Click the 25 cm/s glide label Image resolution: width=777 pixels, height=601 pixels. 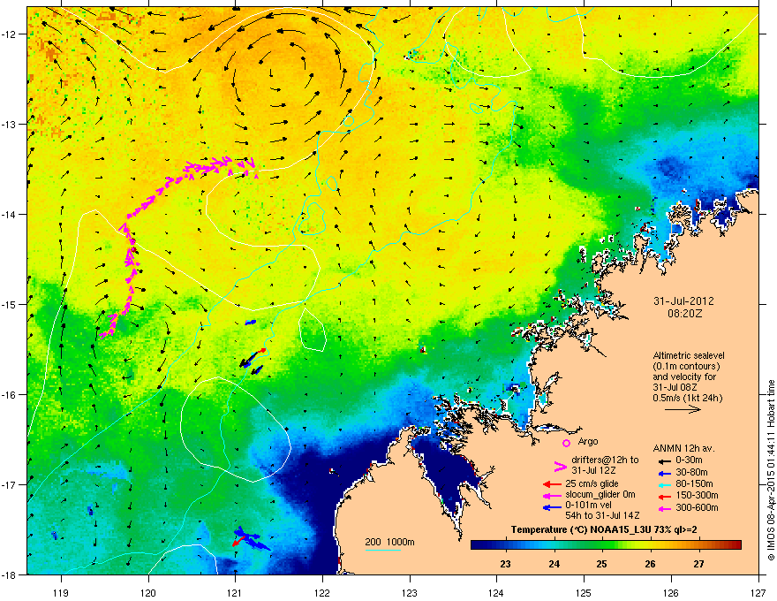click(592, 483)
